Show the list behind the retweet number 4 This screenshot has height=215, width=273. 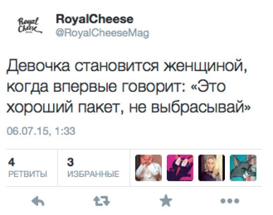pos(11,162)
